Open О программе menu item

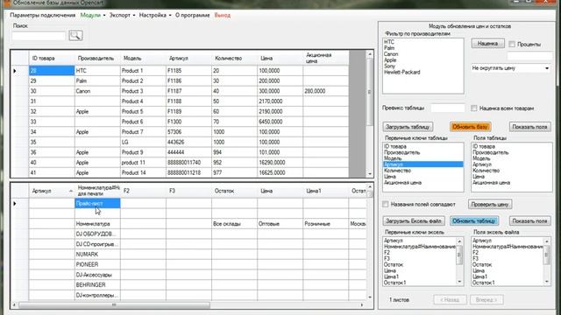[x=193, y=16]
